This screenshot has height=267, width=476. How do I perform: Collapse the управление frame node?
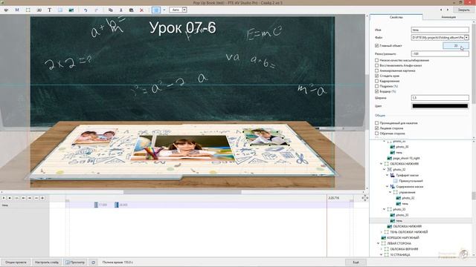pos(390,192)
